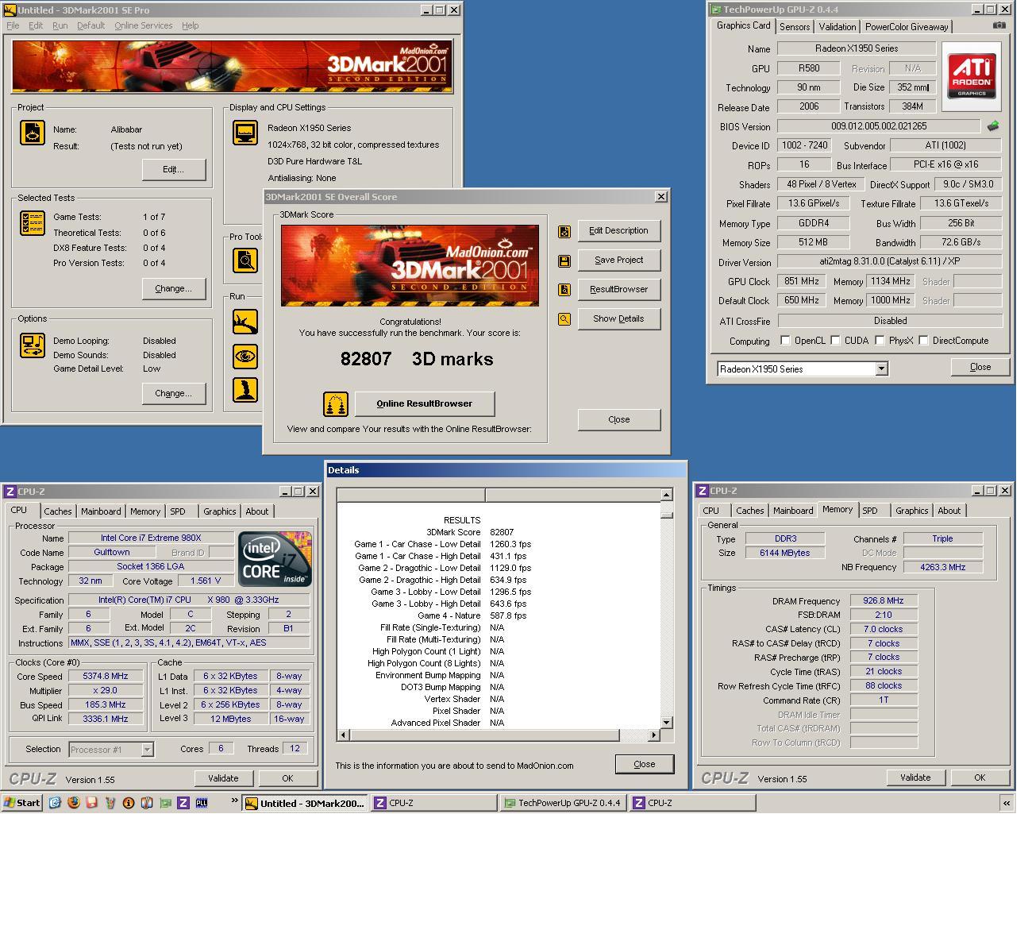Click the Project icon beside Name Alibabar

click(33, 133)
